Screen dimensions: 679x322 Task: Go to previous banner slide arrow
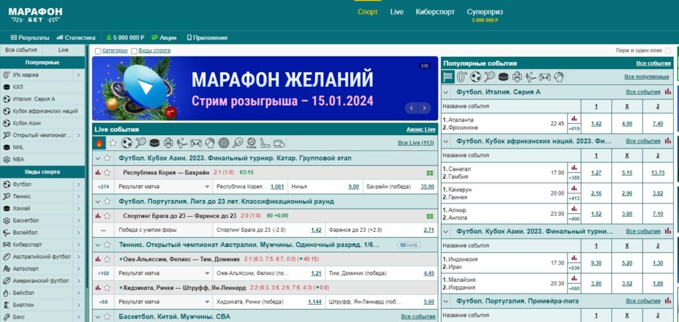click(411, 108)
